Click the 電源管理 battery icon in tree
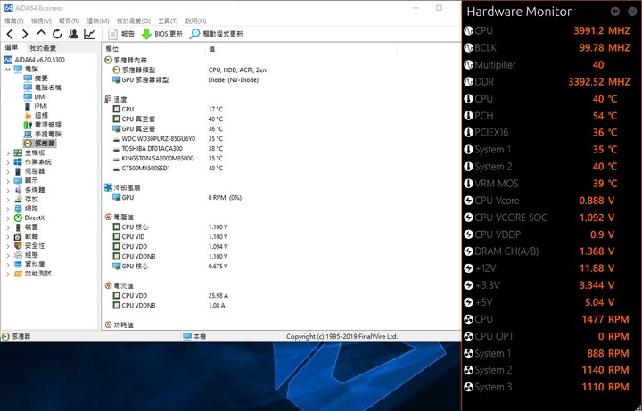642x411 pixels. click(x=28, y=125)
